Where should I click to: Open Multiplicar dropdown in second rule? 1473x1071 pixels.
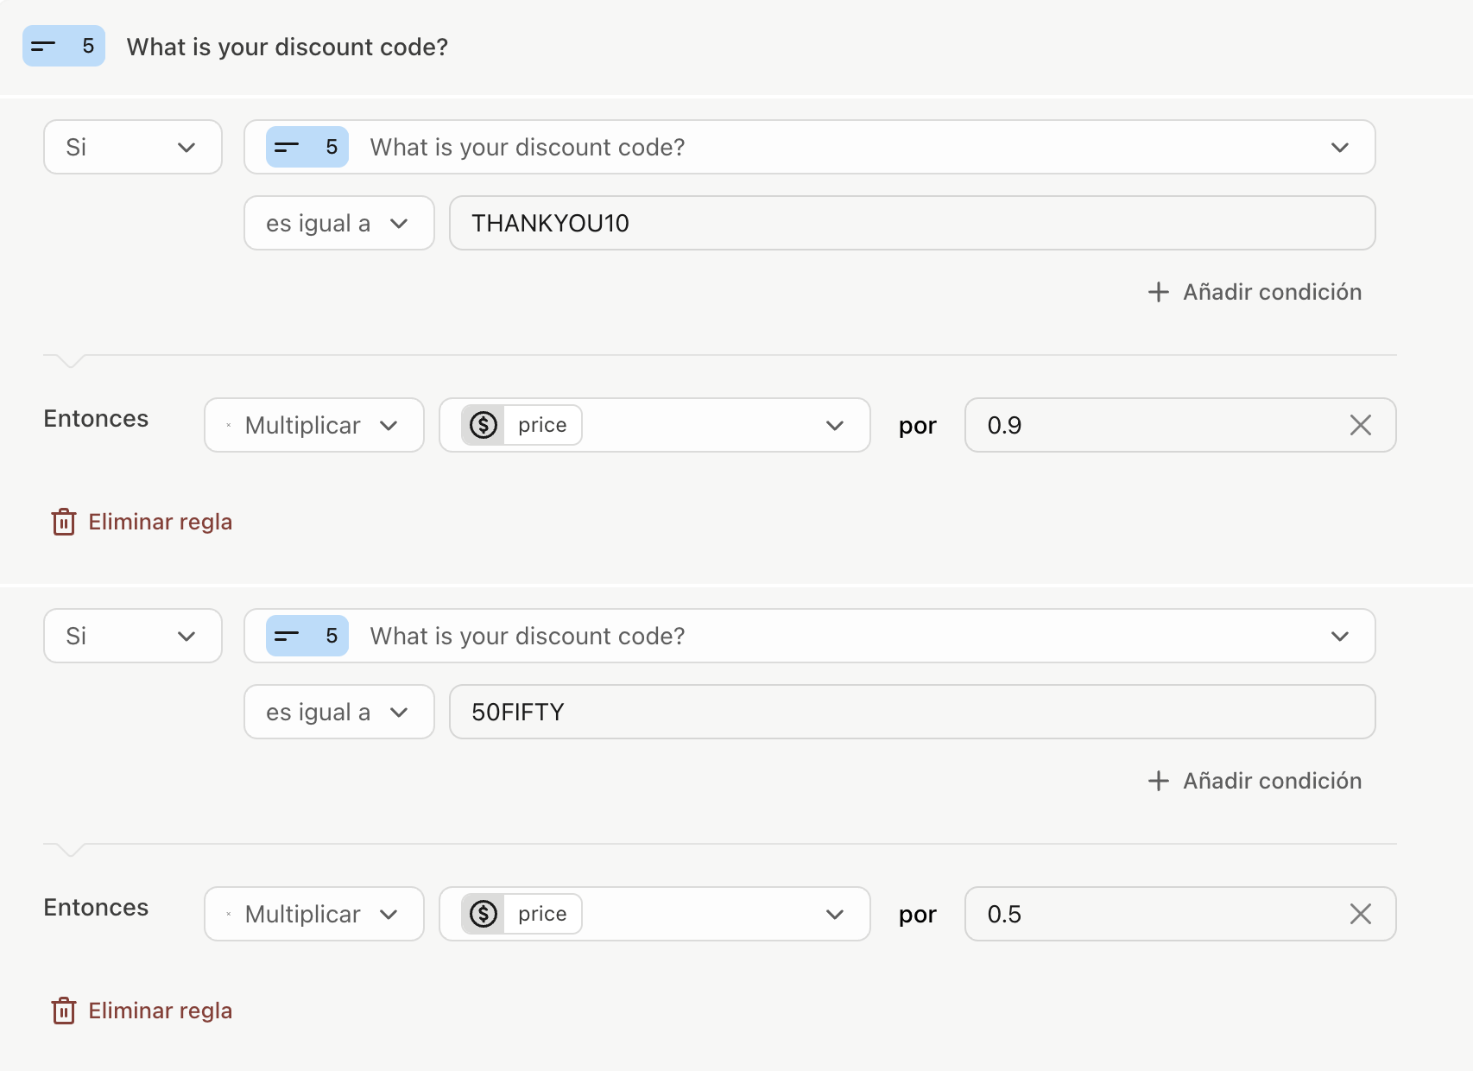click(x=314, y=914)
